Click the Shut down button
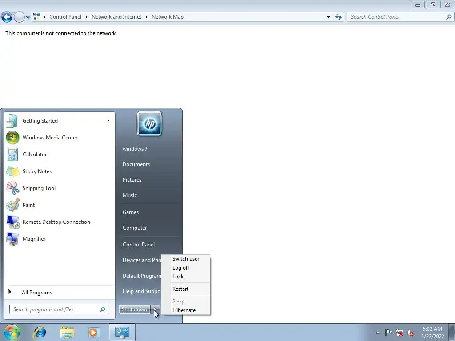Screen dimensions: 455x341 pyautogui.click(x=135, y=309)
